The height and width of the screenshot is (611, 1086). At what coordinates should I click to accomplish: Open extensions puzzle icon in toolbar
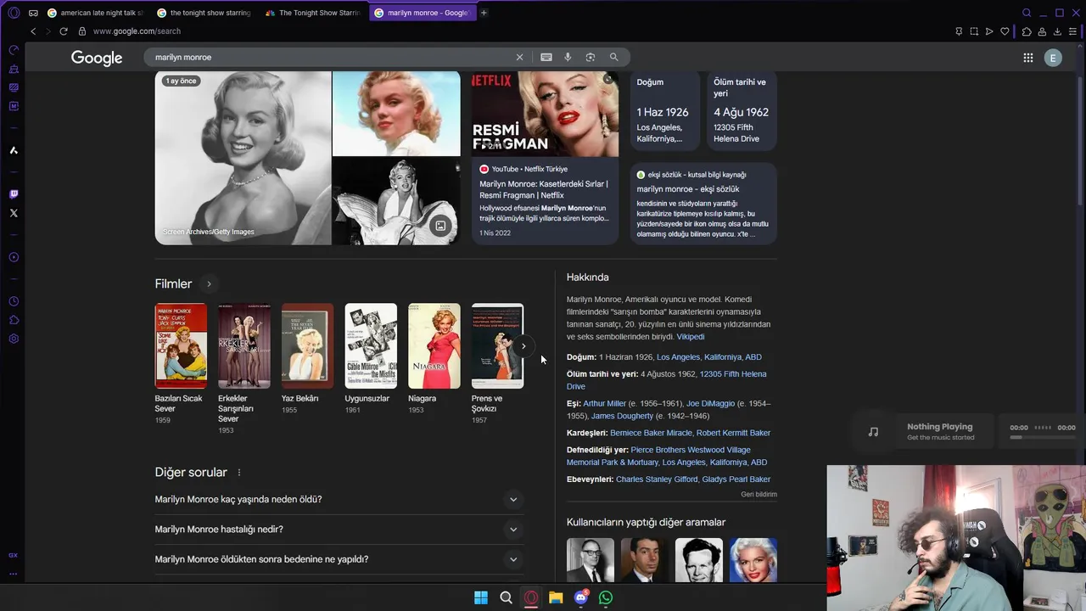tap(1027, 31)
